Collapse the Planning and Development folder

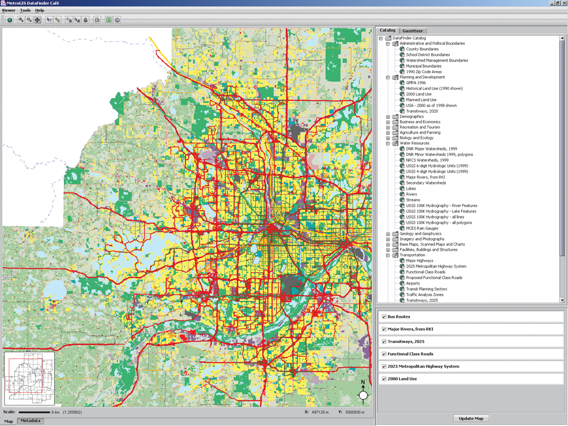[388, 77]
